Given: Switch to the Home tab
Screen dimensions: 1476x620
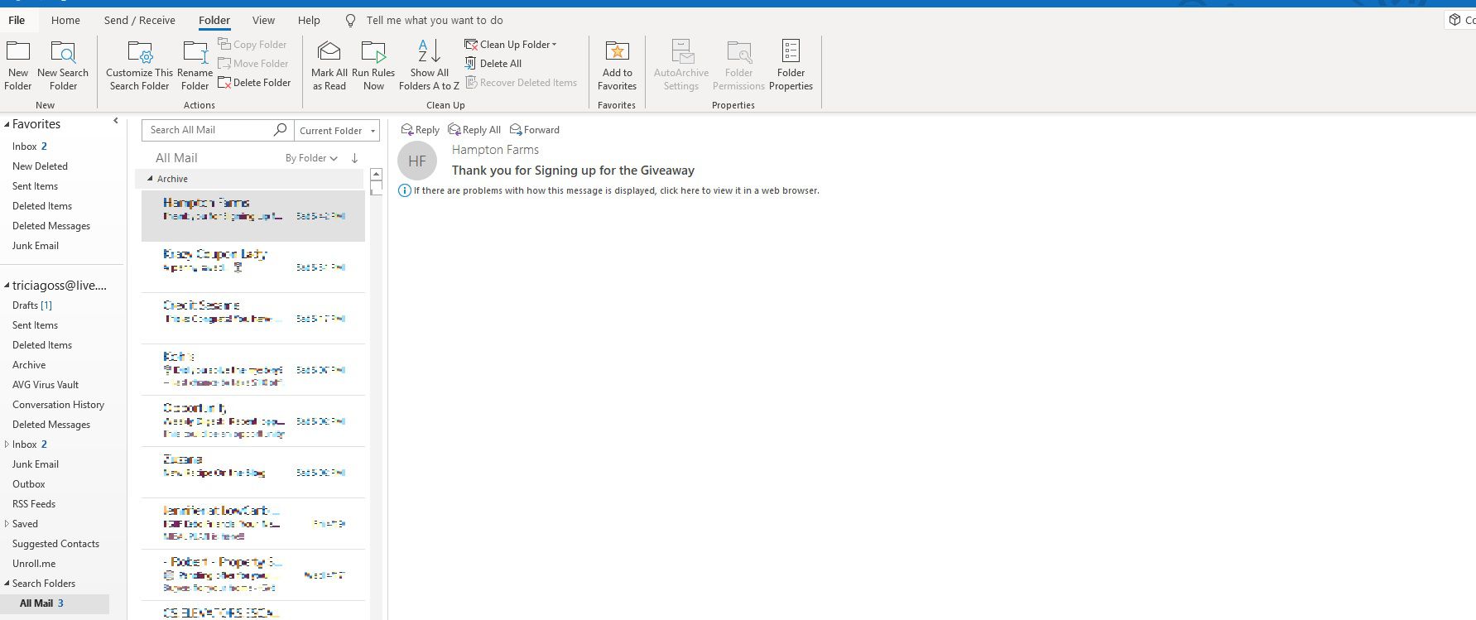Looking at the screenshot, I should 65,20.
